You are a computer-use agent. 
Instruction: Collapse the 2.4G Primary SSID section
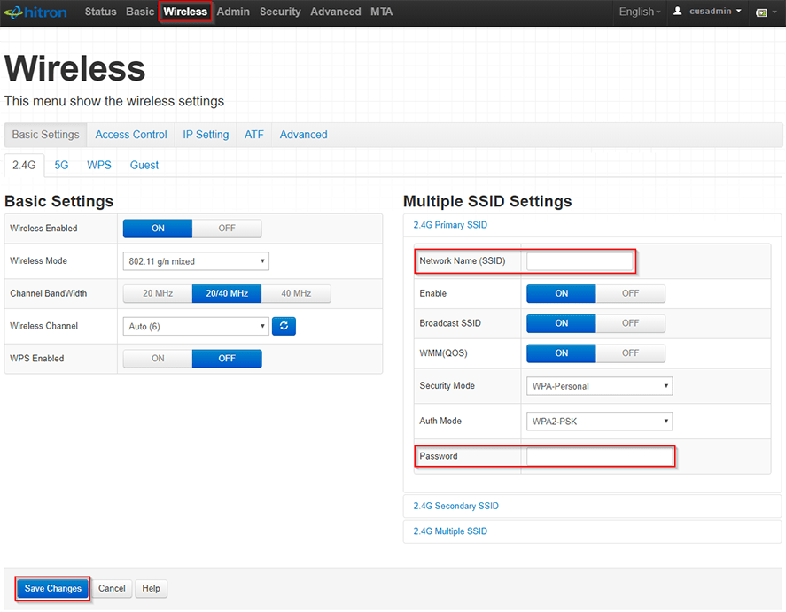450,225
